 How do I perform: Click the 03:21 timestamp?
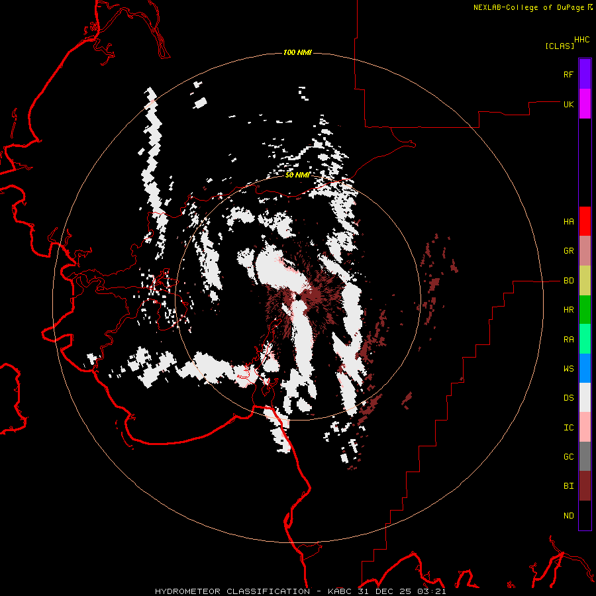(x=433, y=591)
